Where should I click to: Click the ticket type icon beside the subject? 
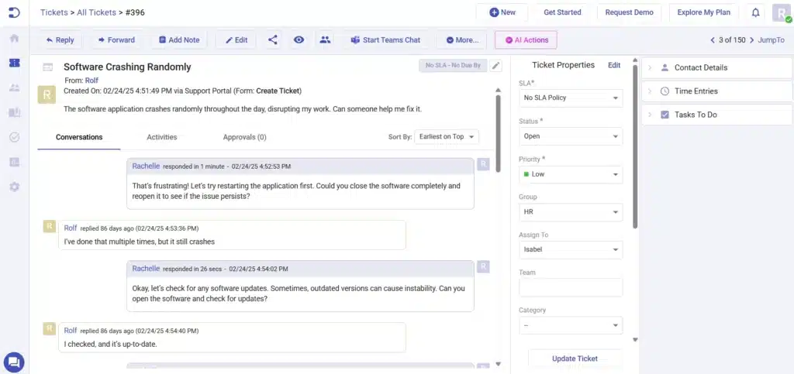coord(47,67)
